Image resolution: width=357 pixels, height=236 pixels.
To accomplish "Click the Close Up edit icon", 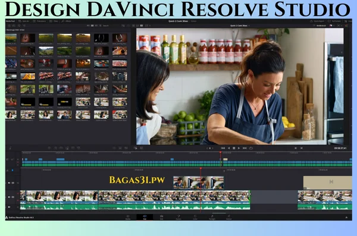I will click(x=67, y=148).
